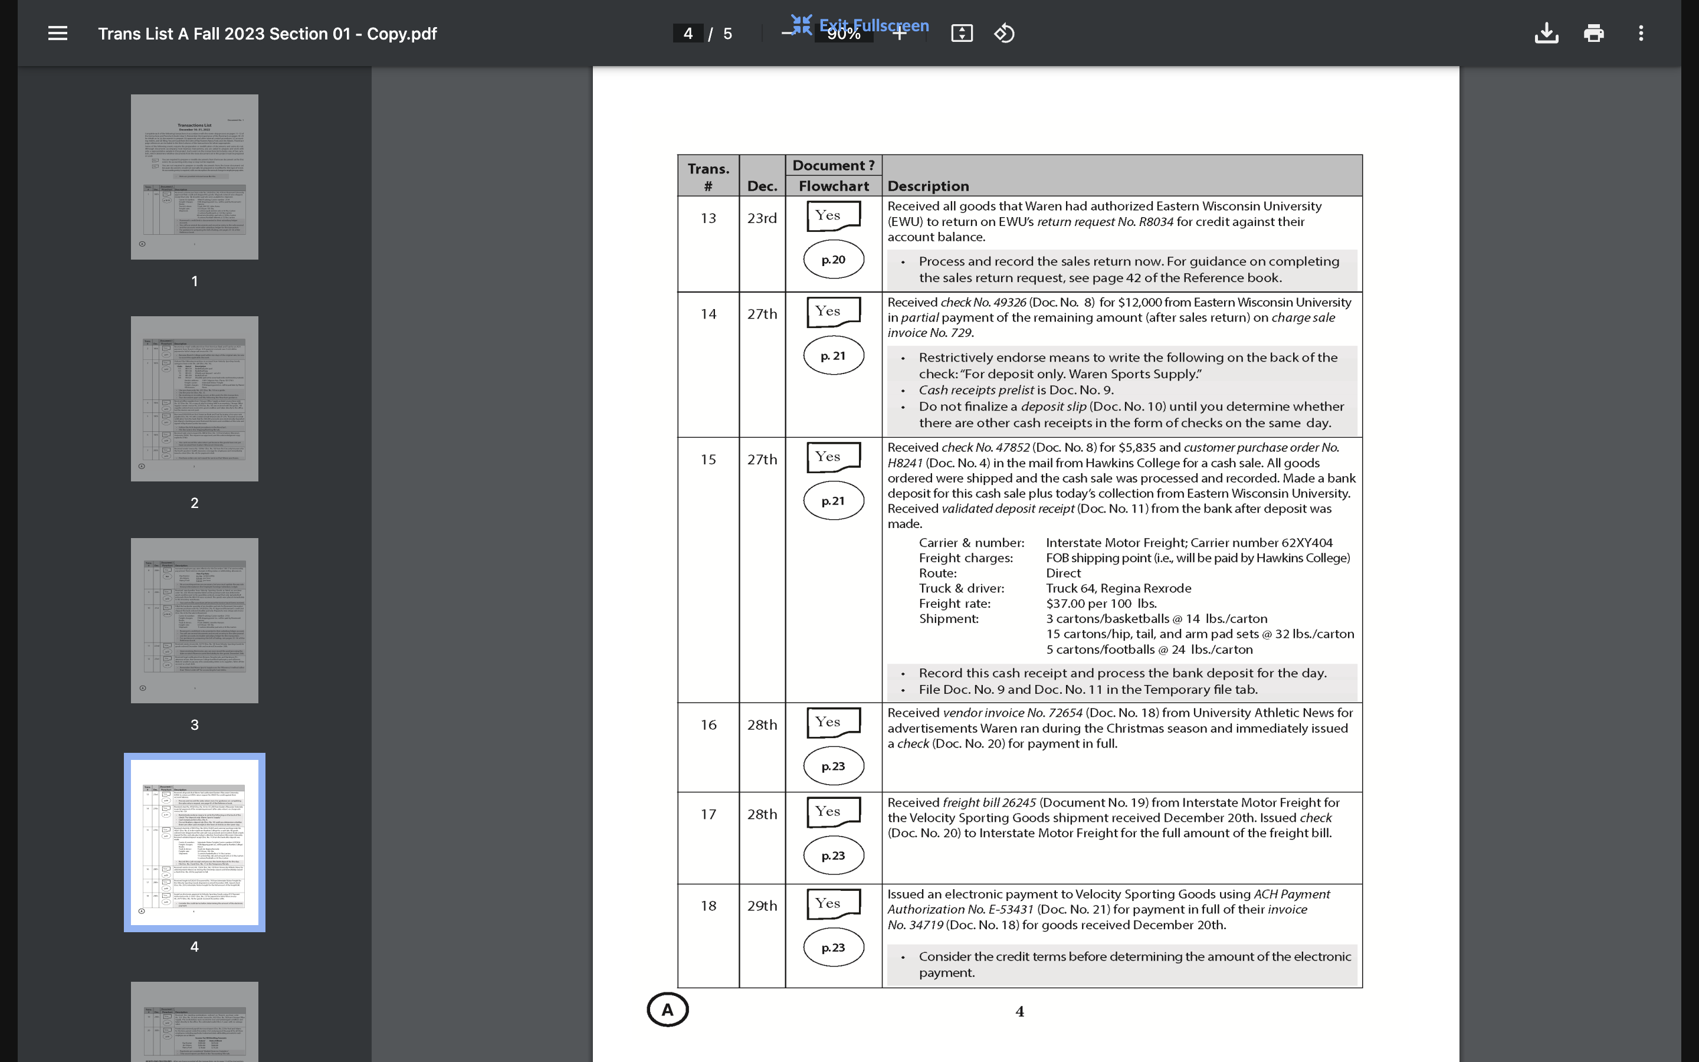Select the highlighted page 4 thumbnail

(195, 842)
